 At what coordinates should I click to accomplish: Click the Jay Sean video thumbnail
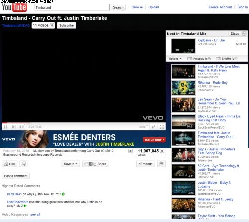[183, 105]
